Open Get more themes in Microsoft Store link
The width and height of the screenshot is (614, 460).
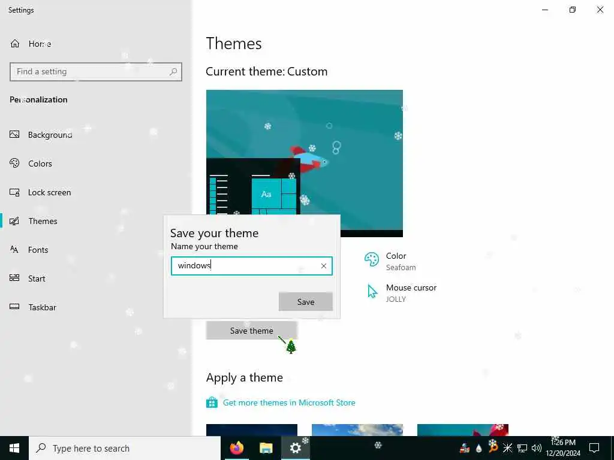click(x=289, y=402)
